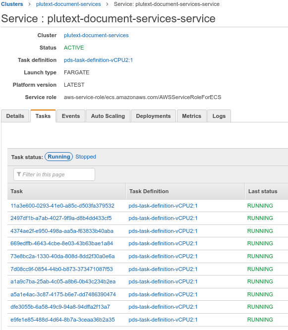Open task definition link in 2497df1b row
Screen dimensions: 288x330
click(163, 218)
